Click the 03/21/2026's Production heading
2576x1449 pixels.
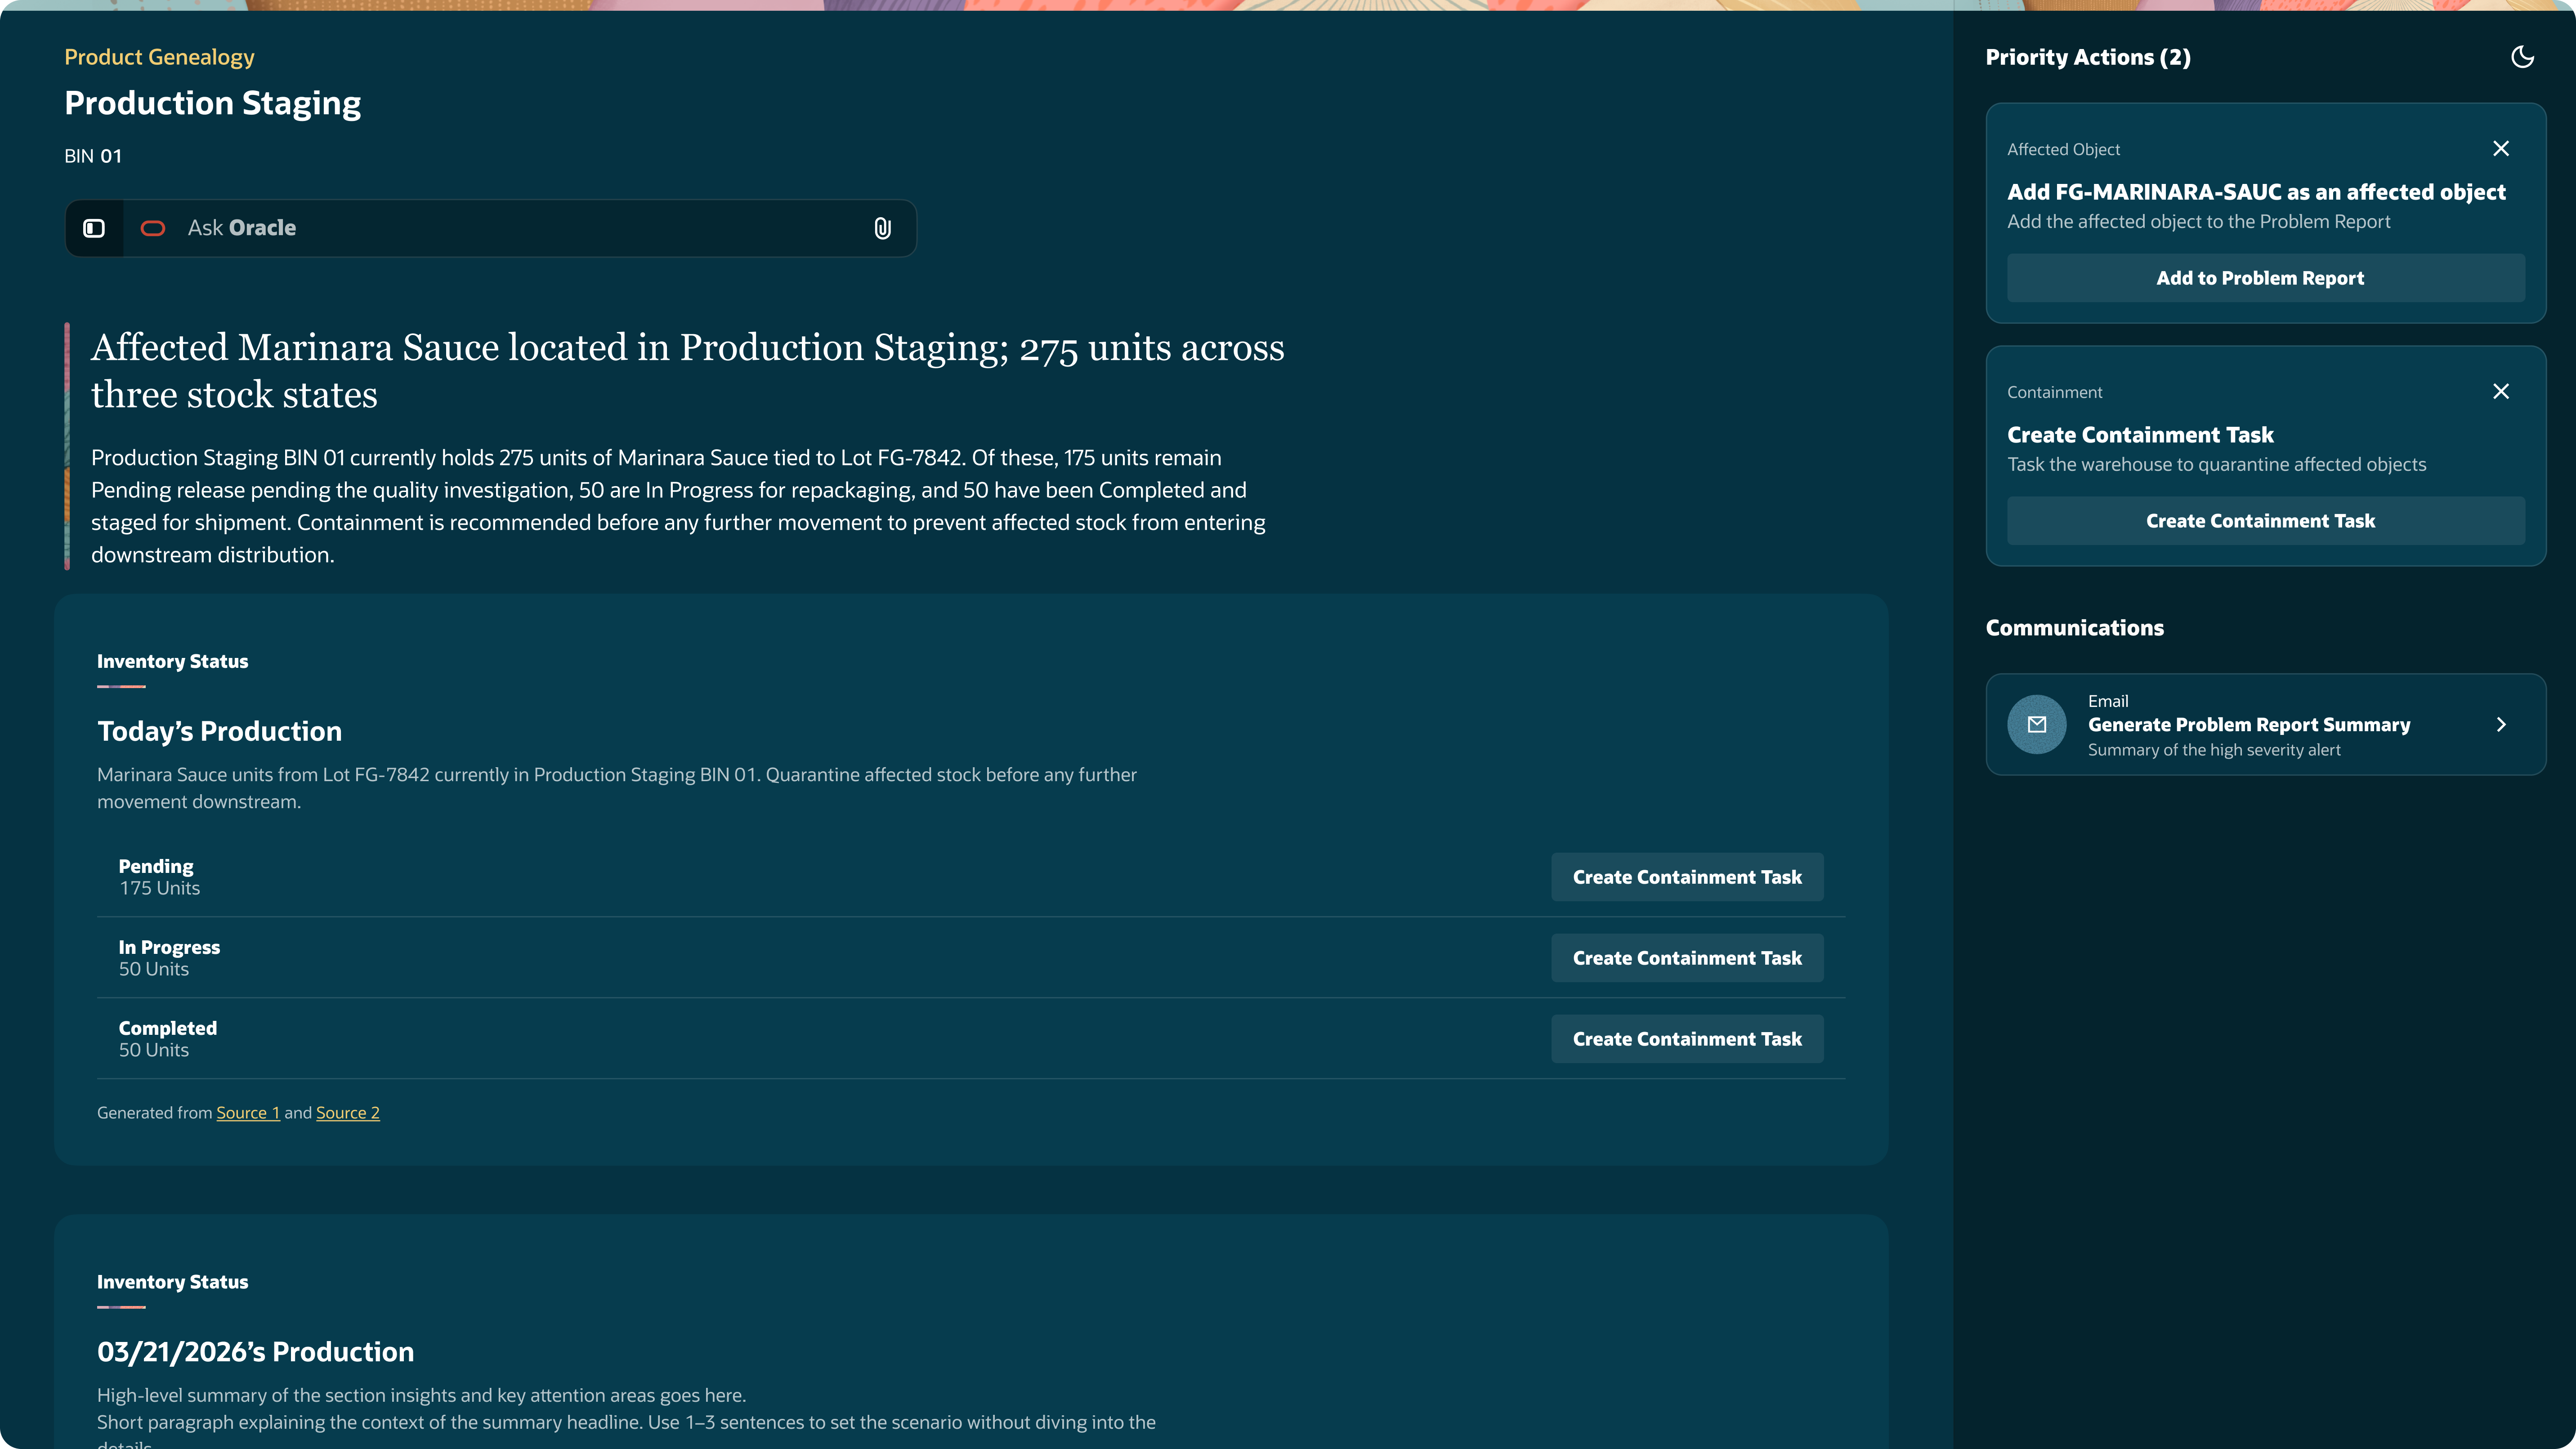(255, 1352)
